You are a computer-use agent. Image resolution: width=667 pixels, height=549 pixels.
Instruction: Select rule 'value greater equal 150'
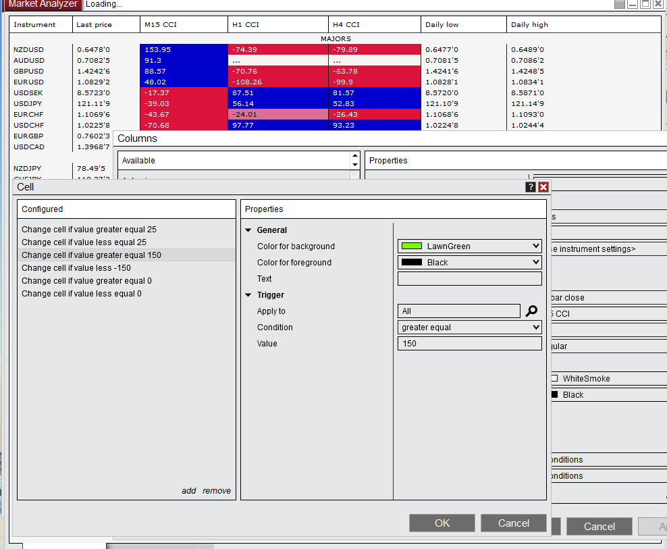[x=126, y=255]
